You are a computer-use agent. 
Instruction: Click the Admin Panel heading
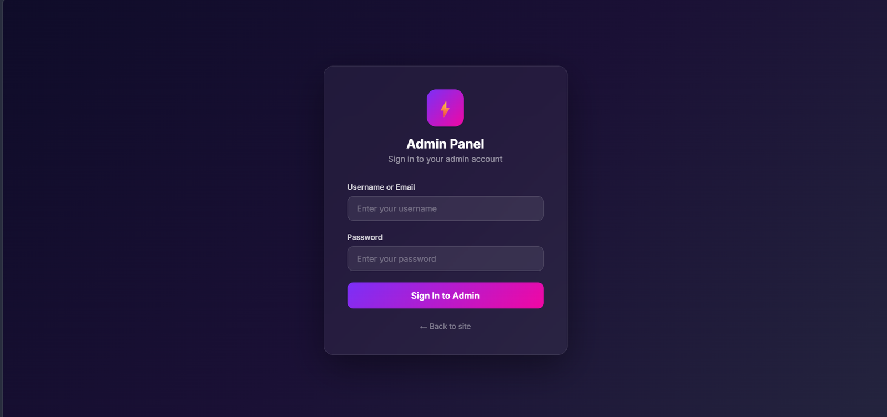coord(445,144)
